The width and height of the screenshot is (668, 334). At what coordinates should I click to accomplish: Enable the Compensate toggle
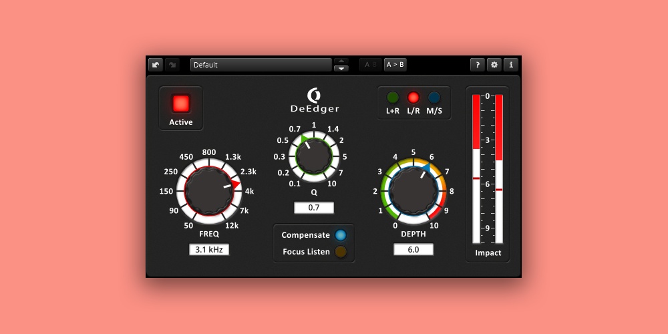tap(341, 235)
